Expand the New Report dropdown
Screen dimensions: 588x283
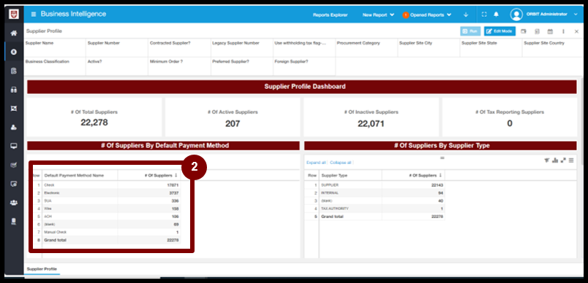coord(378,15)
